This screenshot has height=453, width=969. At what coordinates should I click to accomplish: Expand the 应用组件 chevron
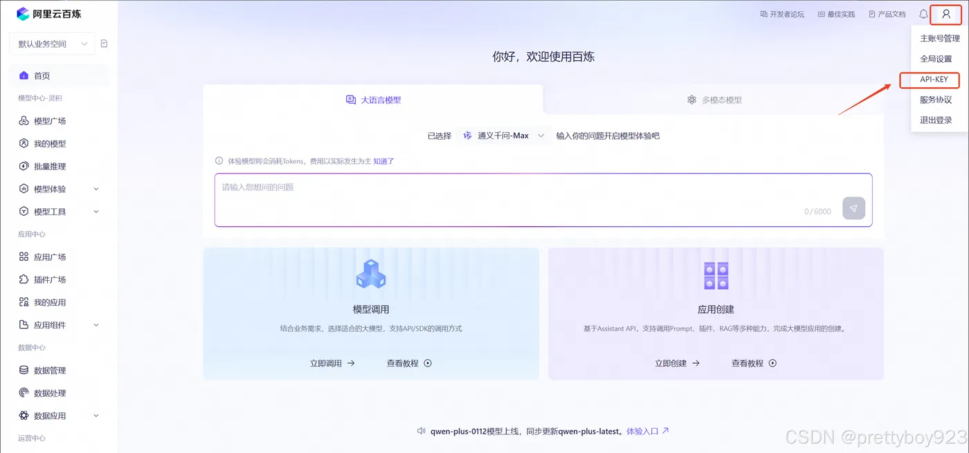click(x=96, y=325)
